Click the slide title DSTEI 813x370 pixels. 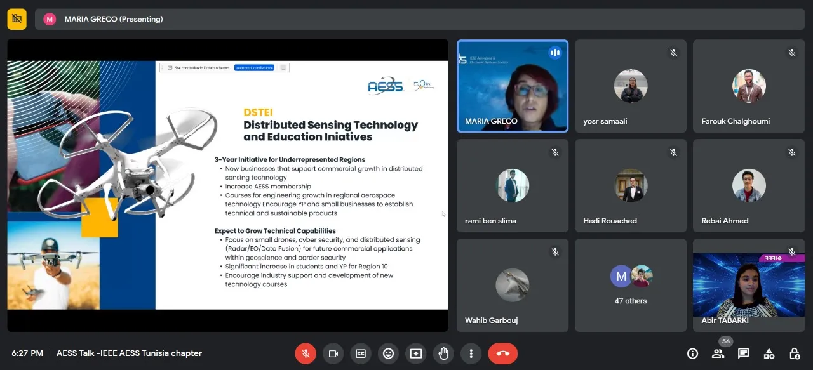(x=258, y=112)
